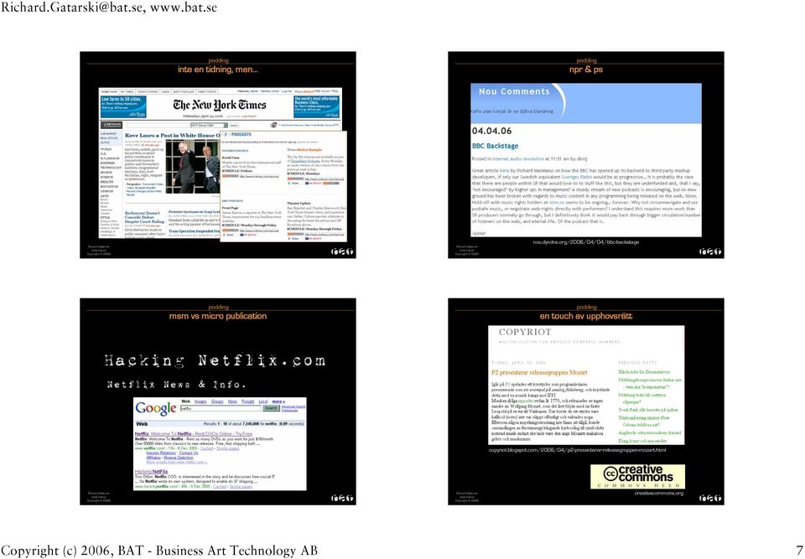Click the 'Nou Comments' blog header

[x=514, y=91]
